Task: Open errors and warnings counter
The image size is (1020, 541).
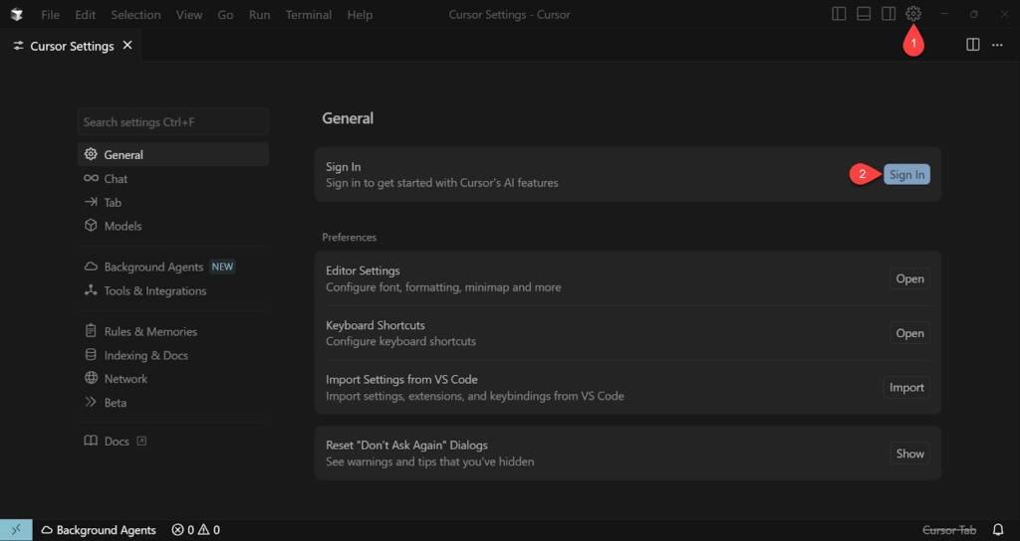Action: [x=196, y=530]
